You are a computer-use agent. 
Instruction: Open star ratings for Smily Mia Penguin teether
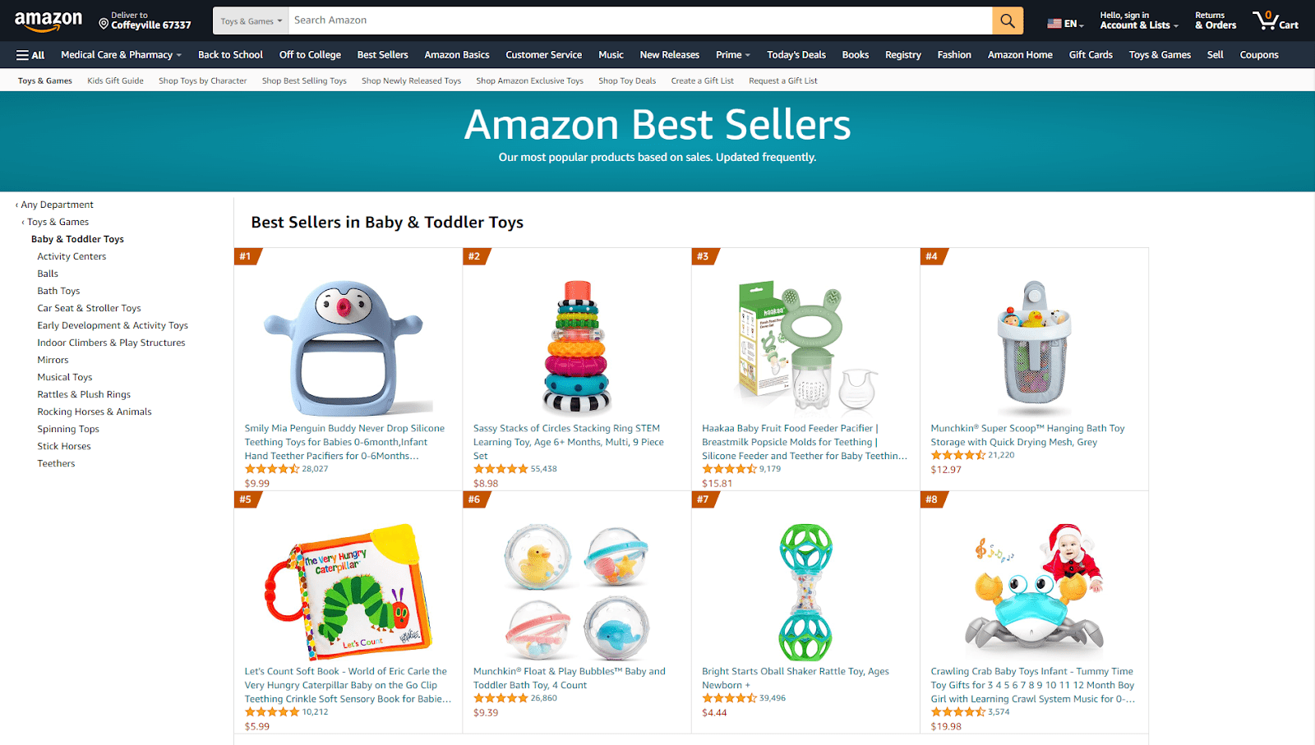272,469
